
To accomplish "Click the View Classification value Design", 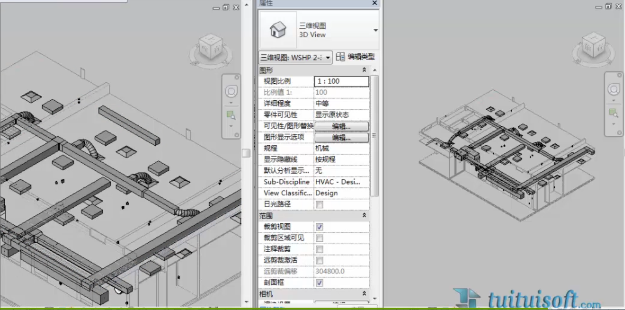I will coord(342,193).
